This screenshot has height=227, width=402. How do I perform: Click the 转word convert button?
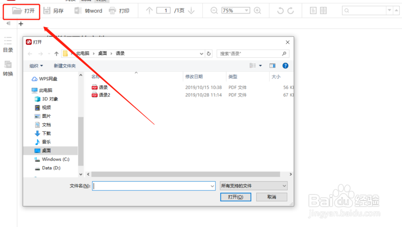pyautogui.click(x=88, y=11)
